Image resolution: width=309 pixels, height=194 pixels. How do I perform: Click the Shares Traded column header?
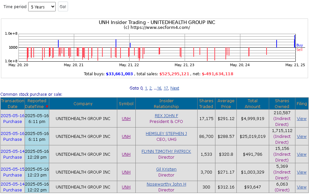(x=206, y=103)
